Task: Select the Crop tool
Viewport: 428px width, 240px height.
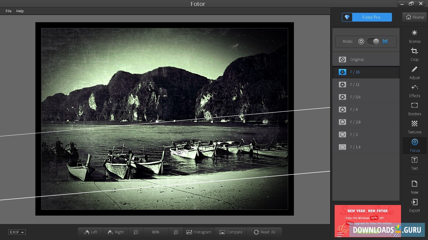Action: [x=414, y=54]
